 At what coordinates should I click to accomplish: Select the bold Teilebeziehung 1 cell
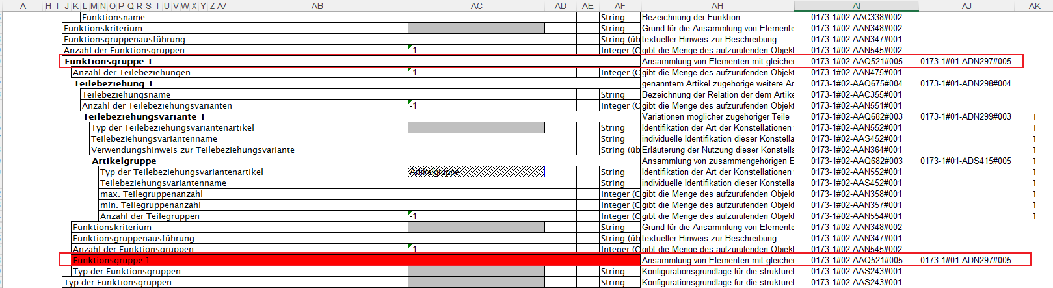click(x=113, y=84)
